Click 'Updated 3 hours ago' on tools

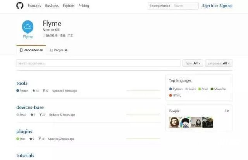tap(65, 91)
